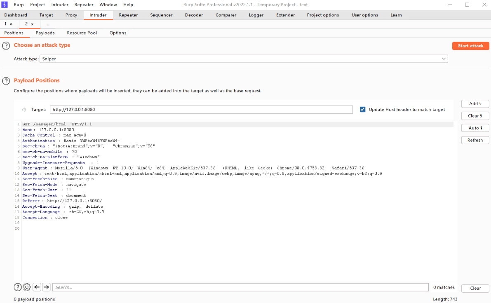
Task: Switch to the Options sub-tab
Action: click(x=118, y=33)
